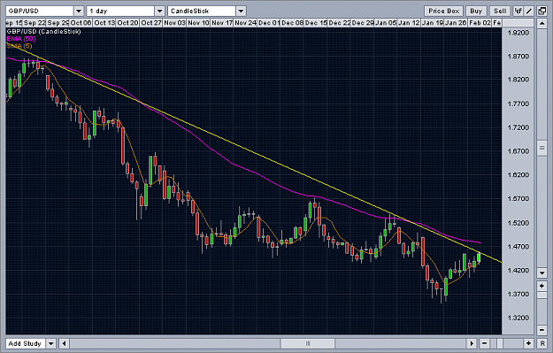
Task: Open the GBP/USD currency pair dropdown
Action: coord(79,11)
